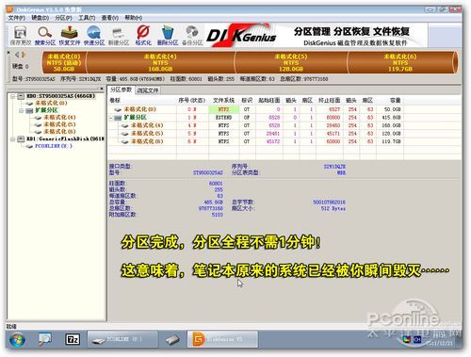Select 未格式化(0) in the disk tree
The image size is (471, 357).
coord(51,103)
